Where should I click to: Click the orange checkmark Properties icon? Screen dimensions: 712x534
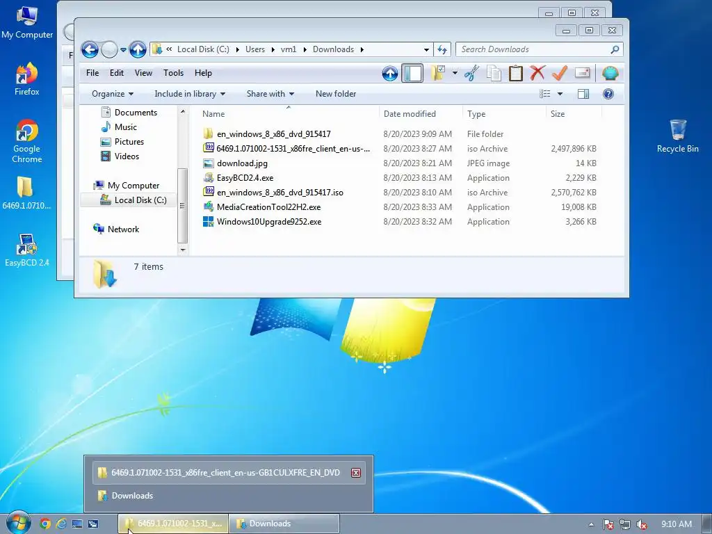click(x=560, y=73)
